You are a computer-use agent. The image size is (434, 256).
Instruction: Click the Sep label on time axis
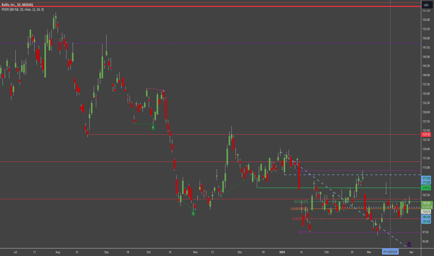[x=106, y=252]
